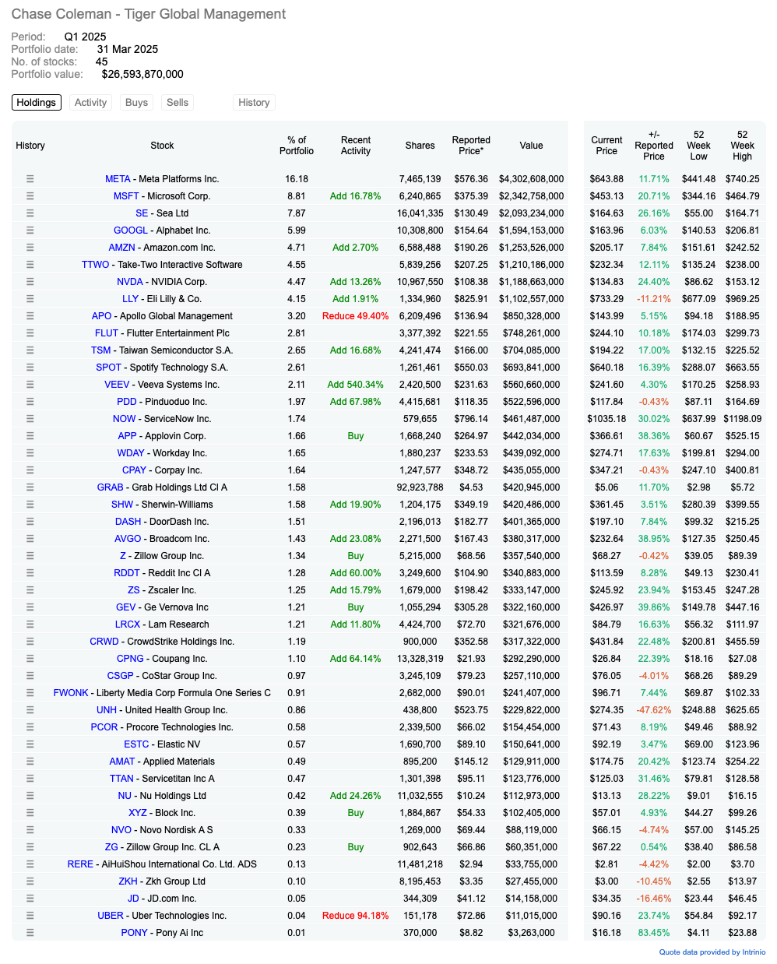The height and width of the screenshot is (964, 777).
Task: Open history icon for Broadcom row
Action: (x=30, y=539)
